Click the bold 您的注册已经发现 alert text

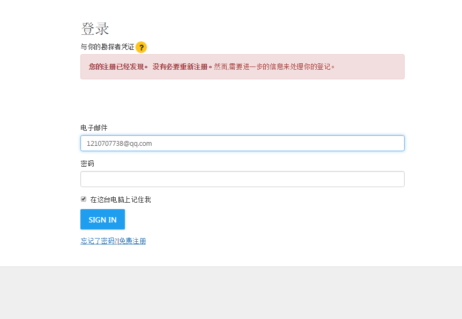click(x=118, y=67)
